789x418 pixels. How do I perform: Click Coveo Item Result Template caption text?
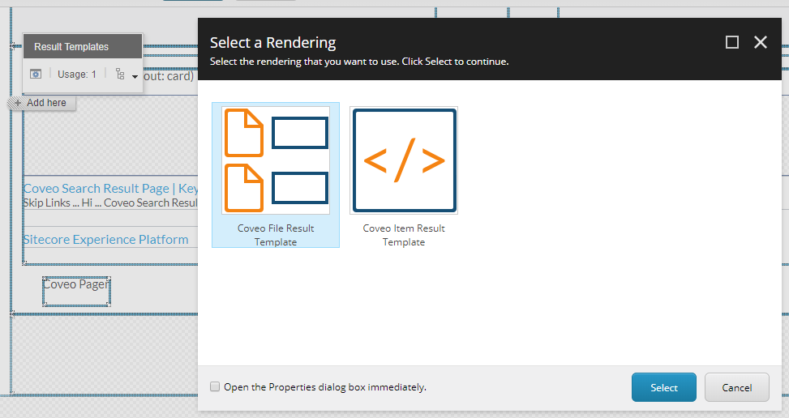(x=404, y=235)
